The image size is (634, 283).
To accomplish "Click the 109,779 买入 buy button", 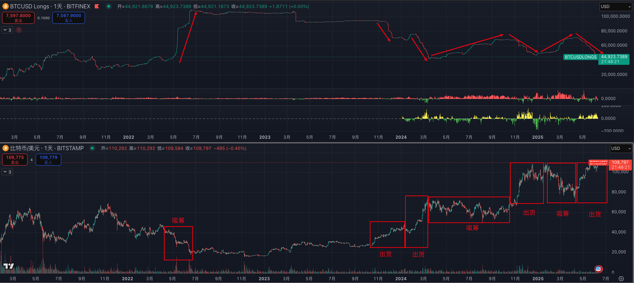I will coord(48,159).
